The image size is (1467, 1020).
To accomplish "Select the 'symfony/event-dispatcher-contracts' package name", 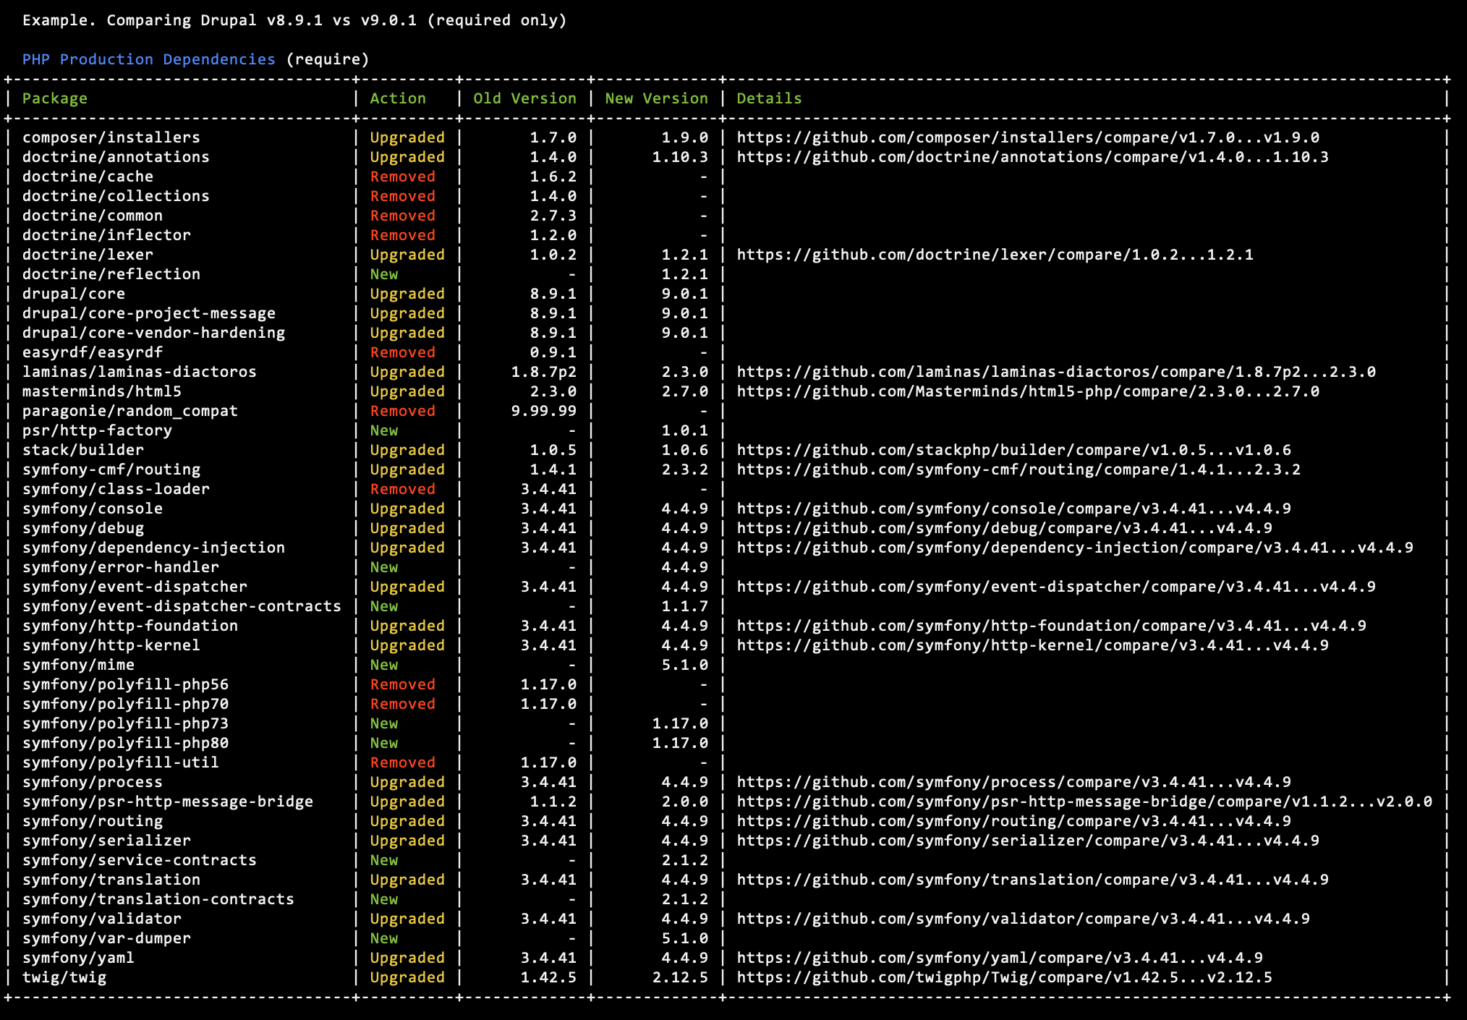I will (x=182, y=606).
